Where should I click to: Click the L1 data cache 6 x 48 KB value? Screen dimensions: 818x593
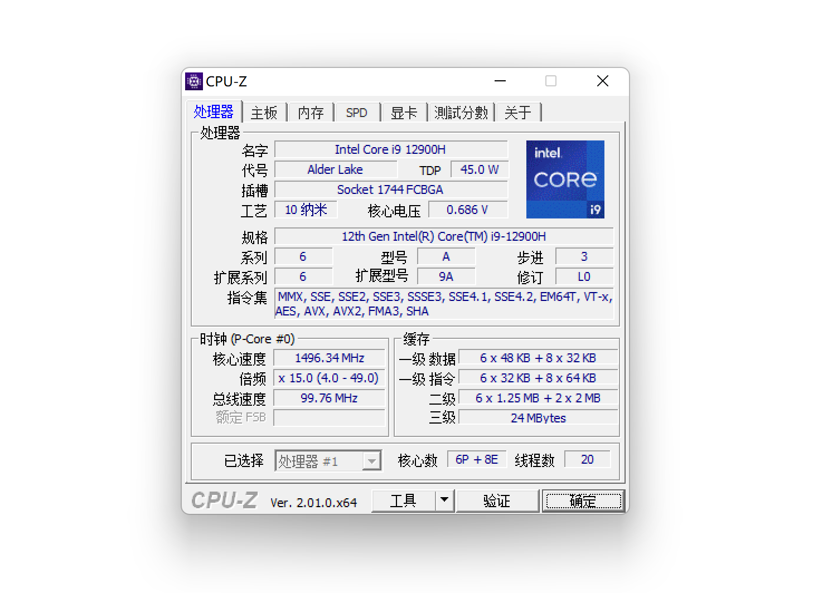(x=538, y=358)
